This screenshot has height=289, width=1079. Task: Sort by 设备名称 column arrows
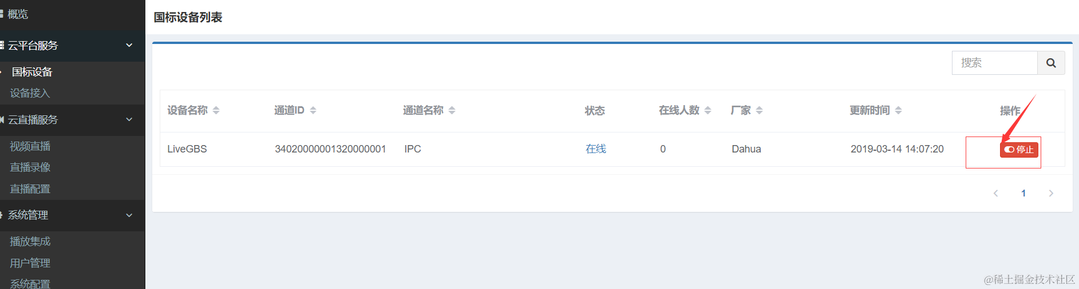coord(216,110)
